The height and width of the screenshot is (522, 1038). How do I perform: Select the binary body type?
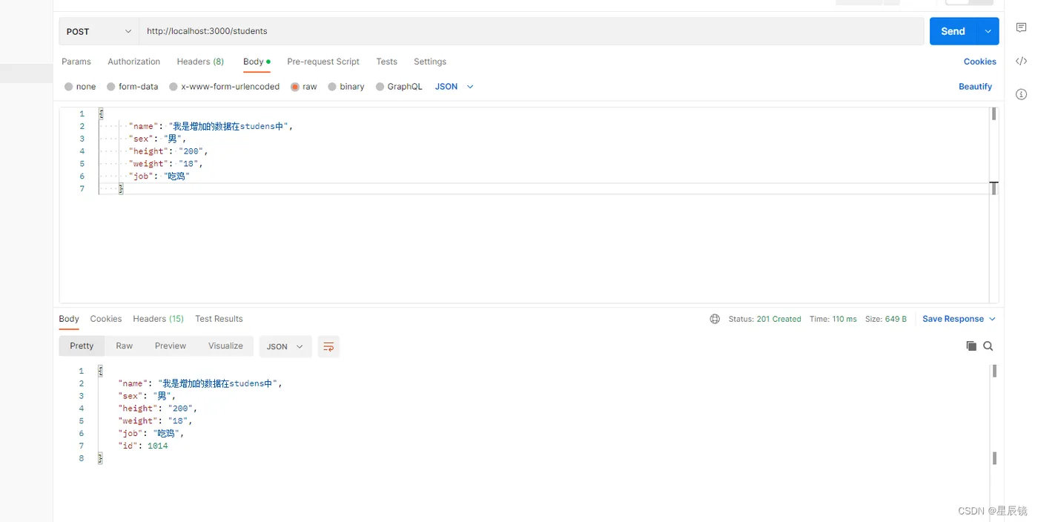[346, 87]
